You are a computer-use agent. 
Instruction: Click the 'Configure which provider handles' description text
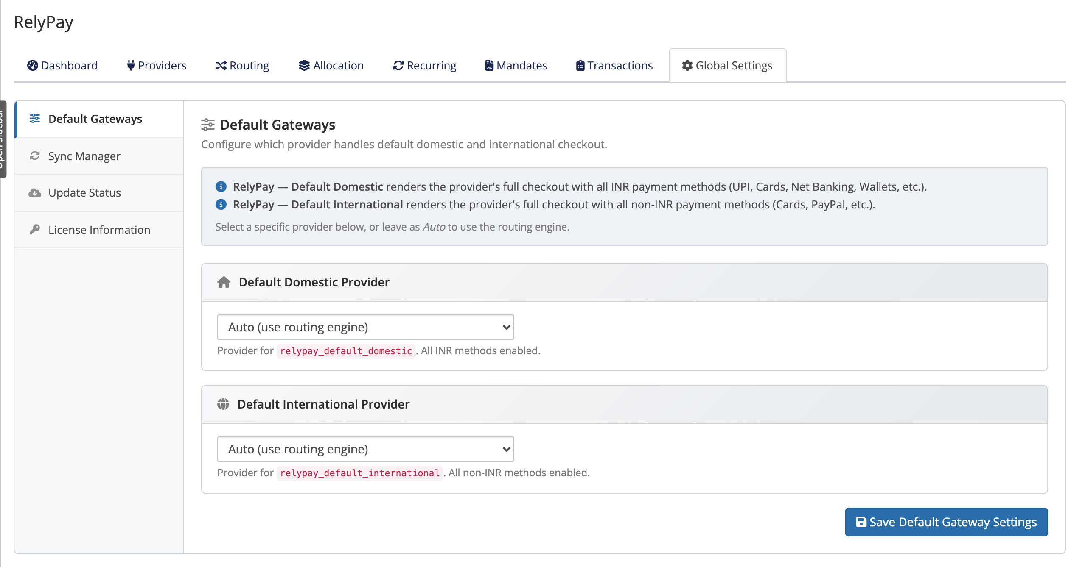click(404, 144)
